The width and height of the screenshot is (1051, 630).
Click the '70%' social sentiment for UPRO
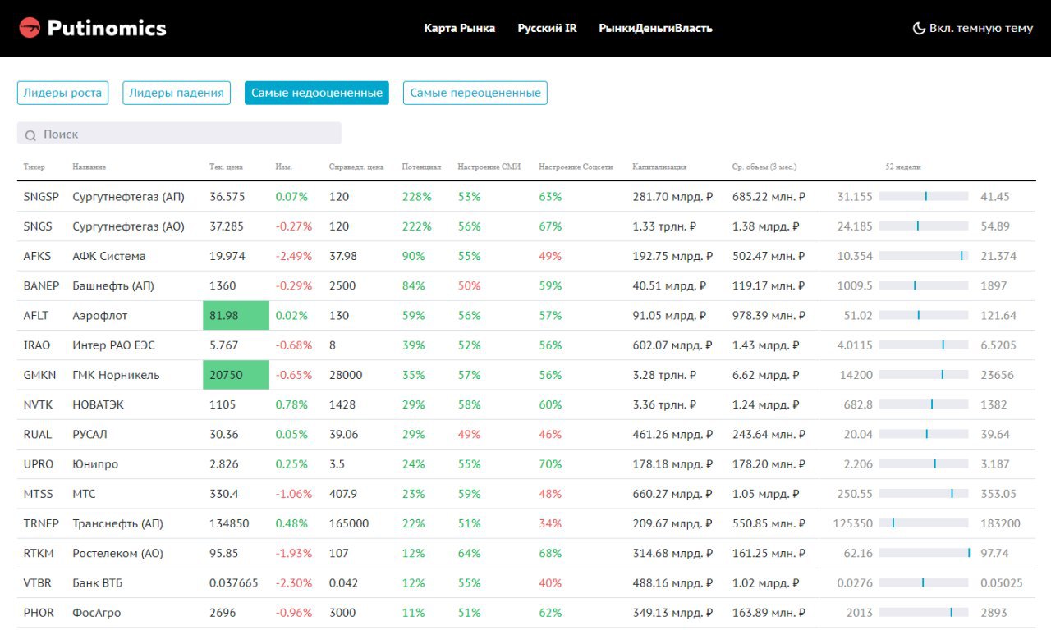pyautogui.click(x=550, y=463)
